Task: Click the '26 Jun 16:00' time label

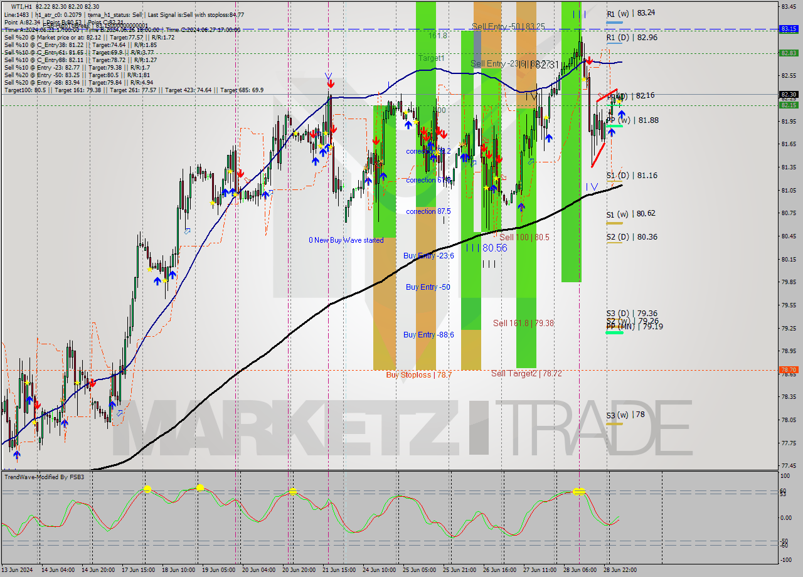Action: (x=500, y=570)
